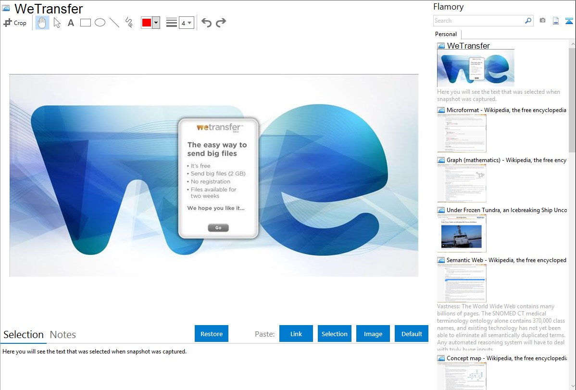The image size is (576, 390).
Task: Click the "Microformat - Wikipedia" snapshot title
Action: point(506,110)
